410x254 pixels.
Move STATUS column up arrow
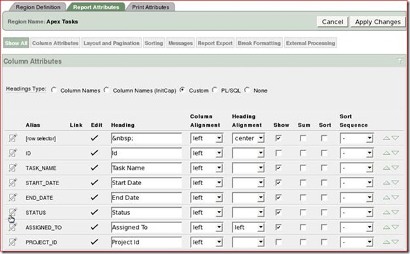click(386, 212)
